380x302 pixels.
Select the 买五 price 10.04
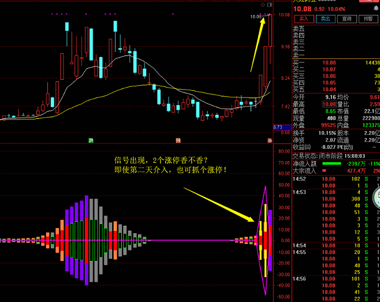pos(329,90)
